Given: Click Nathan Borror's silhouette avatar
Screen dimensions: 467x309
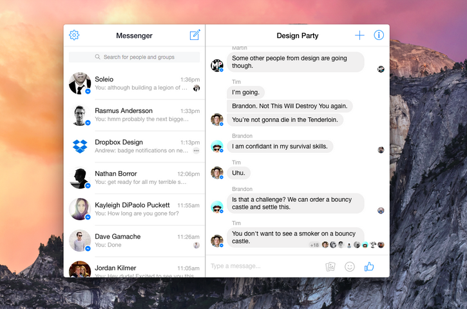Looking at the screenshot, I should point(80,178).
